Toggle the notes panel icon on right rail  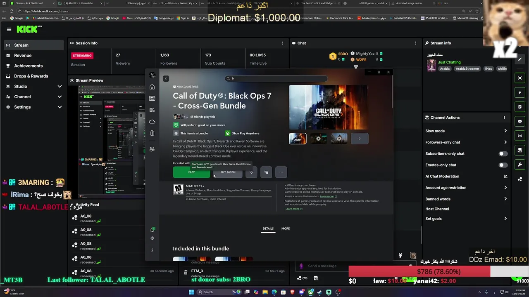pos(520,107)
